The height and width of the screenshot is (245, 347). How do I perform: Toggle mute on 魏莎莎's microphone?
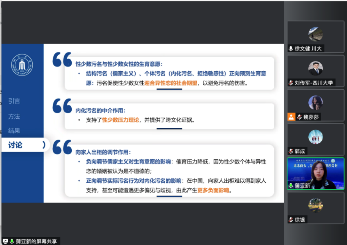click(299, 116)
